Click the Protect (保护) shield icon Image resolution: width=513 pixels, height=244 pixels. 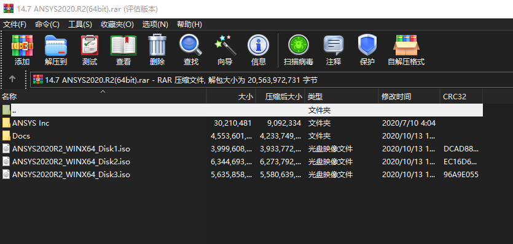367,45
